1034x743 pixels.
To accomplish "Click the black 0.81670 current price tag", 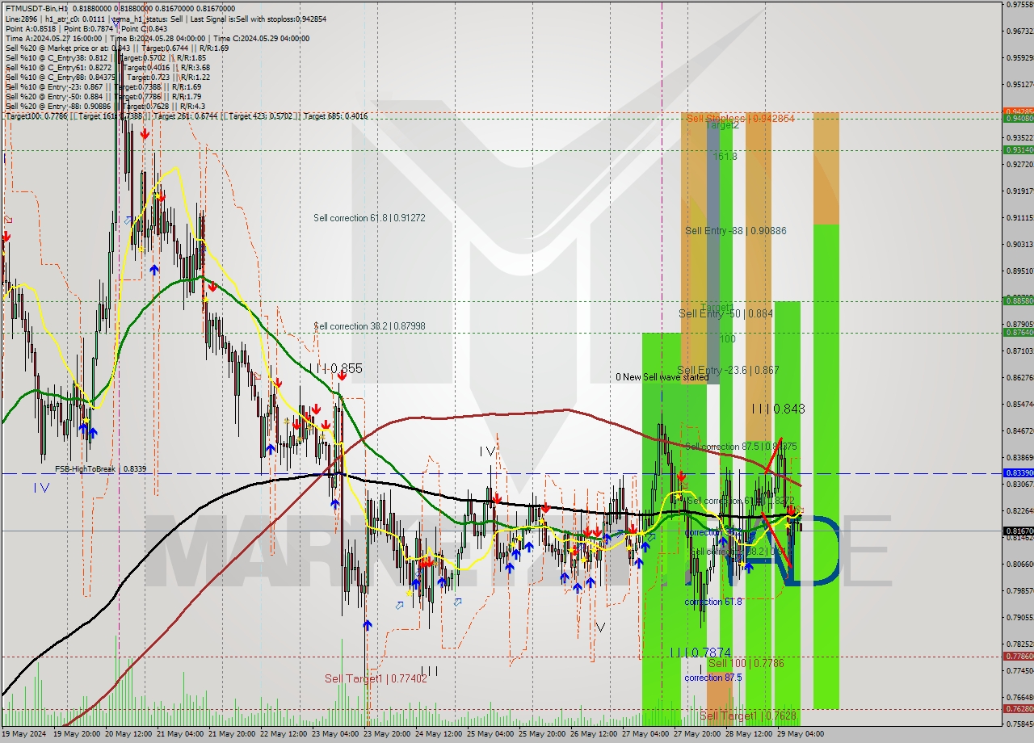I will click(1018, 531).
